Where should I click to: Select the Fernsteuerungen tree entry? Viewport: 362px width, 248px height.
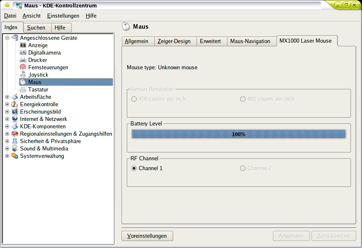(x=48, y=67)
